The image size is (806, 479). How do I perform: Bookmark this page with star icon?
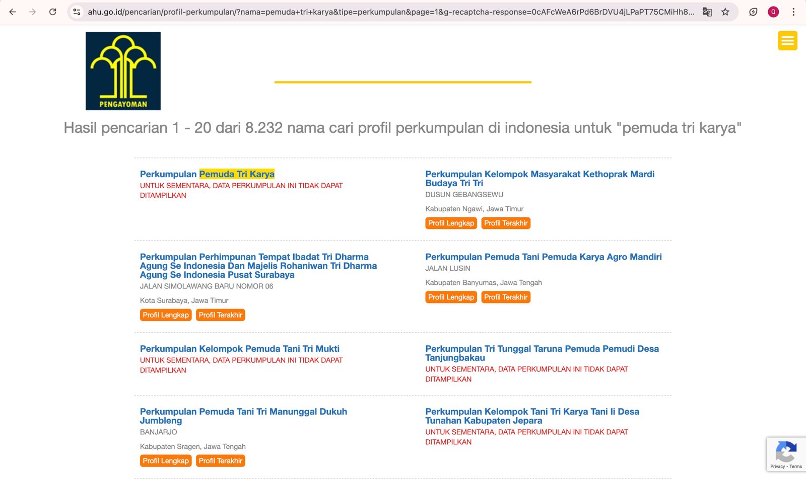(x=725, y=12)
